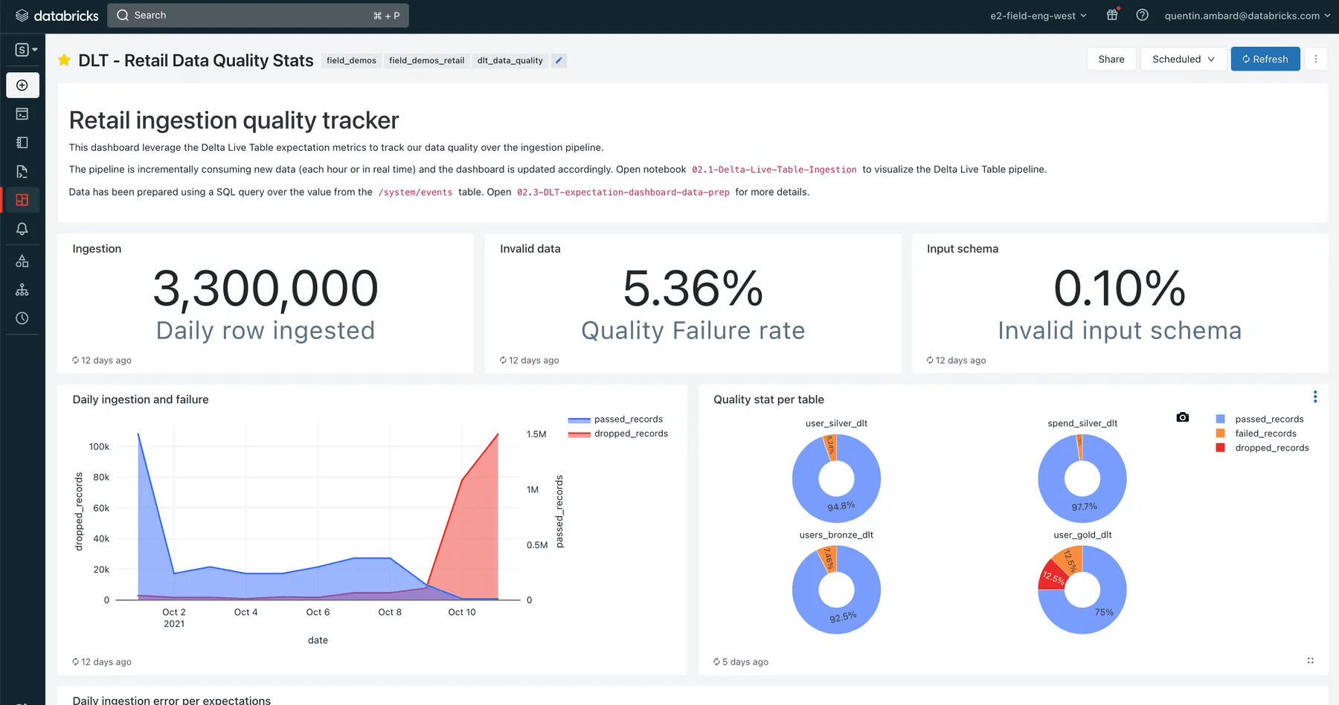The width and height of the screenshot is (1339, 705).
Task: Open the Alerts bell icon in sidebar
Action: [x=22, y=229]
